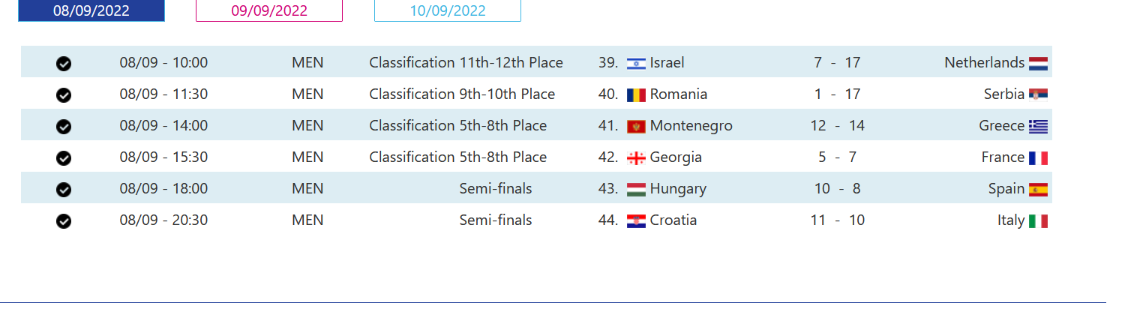This screenshot has height=309, width=1128.
Task: Select the 08/09/2022 date tab
Action: pyautogui.click(x=91, y=10)
